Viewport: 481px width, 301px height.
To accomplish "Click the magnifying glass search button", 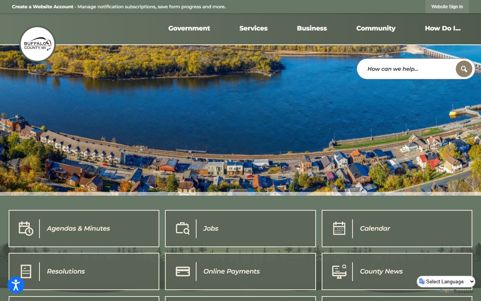I will click(x=464, y=69).
